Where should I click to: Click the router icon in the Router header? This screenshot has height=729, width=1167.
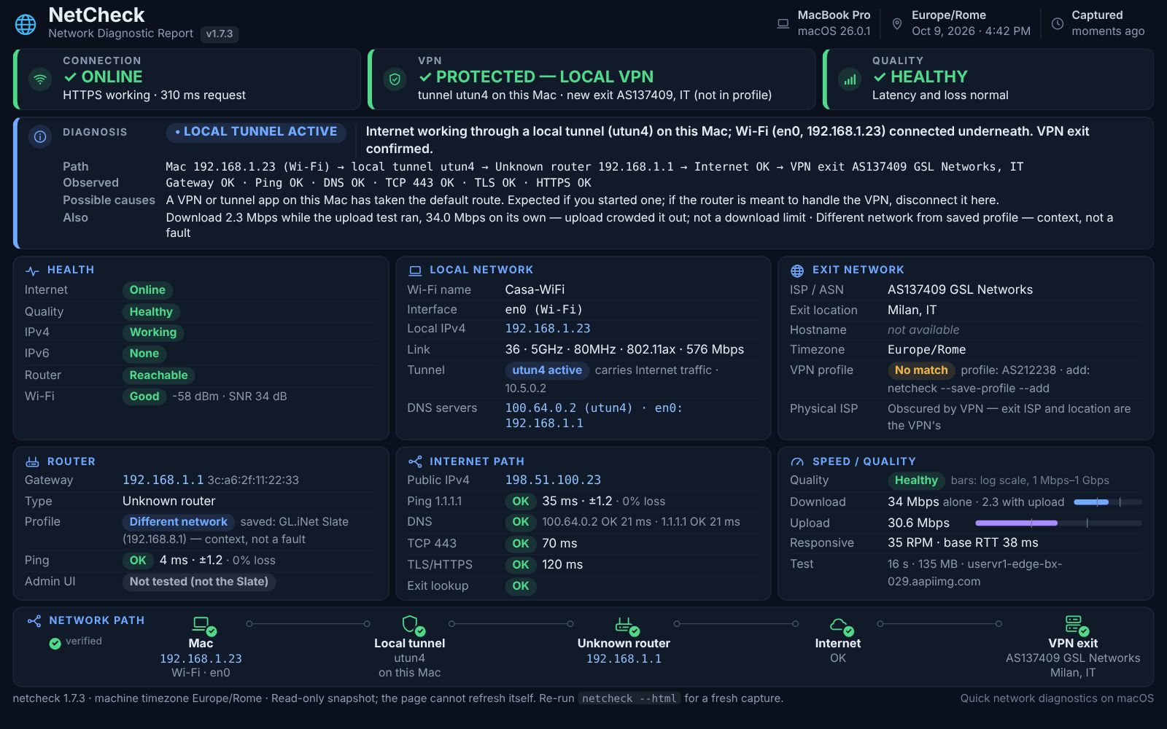pyautogui.click(x=32, y=461)
